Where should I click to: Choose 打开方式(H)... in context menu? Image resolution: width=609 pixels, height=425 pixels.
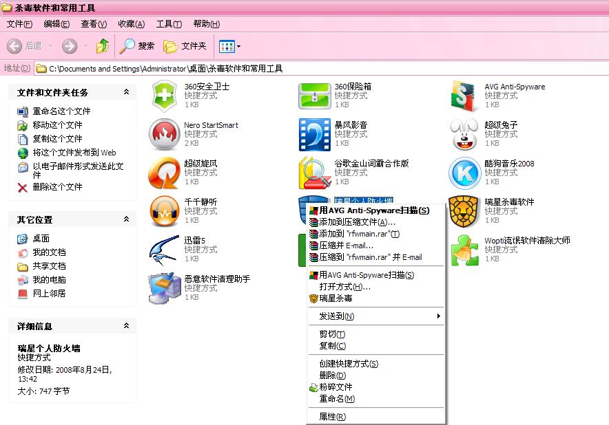[x=376, y=287]
